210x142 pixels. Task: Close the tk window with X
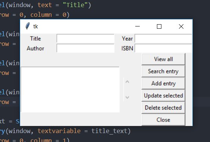click(x=181, y=26)
